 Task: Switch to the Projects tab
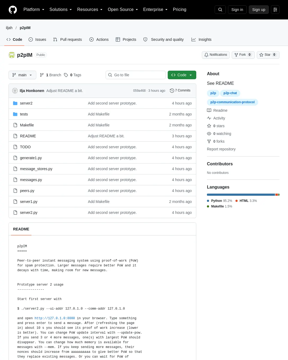tap(126, 39)
